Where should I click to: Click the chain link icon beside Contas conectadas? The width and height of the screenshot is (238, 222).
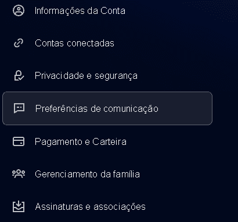[19, 43]
